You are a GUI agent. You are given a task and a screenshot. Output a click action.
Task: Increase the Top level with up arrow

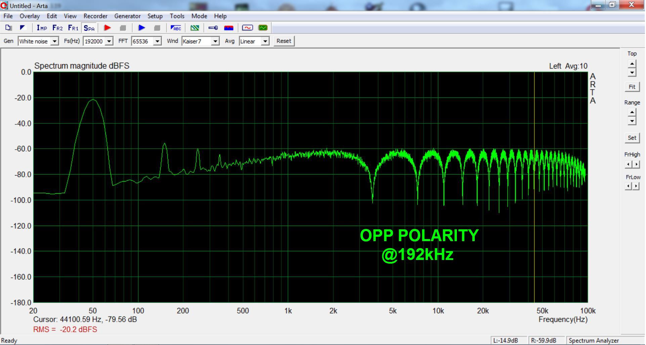point(632,64)
